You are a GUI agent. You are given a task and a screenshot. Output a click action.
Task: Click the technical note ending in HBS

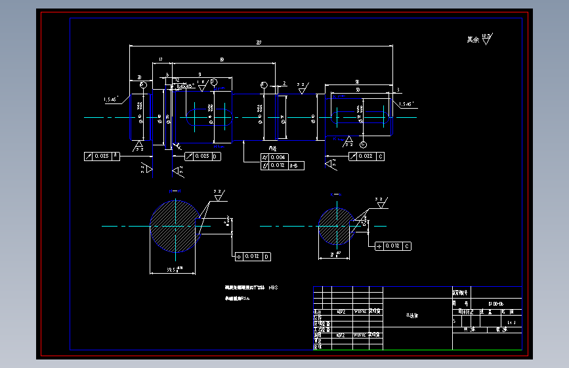[x=251, y=287]
